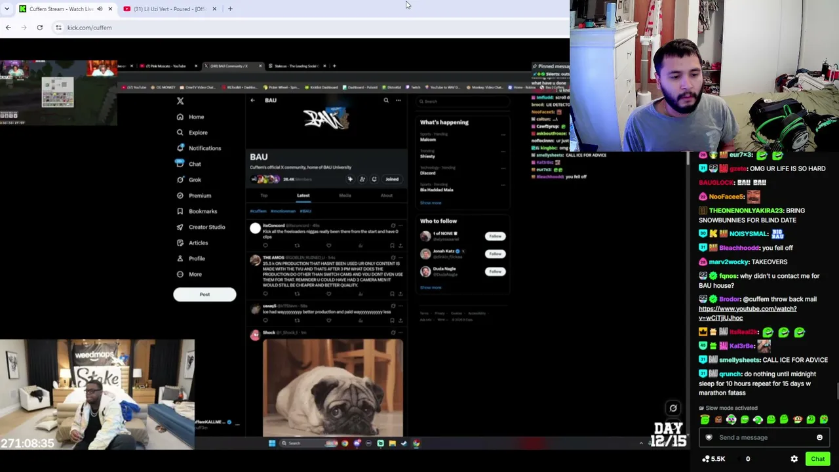Open the YouTube link in Brodor's chat message
Screen dimensions: 839x472
point(747,313)
